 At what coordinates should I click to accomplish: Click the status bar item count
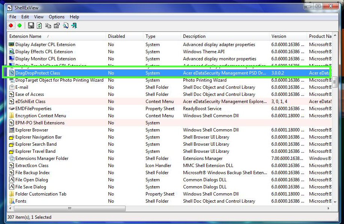pyautogui.click(x=29, y=217)
